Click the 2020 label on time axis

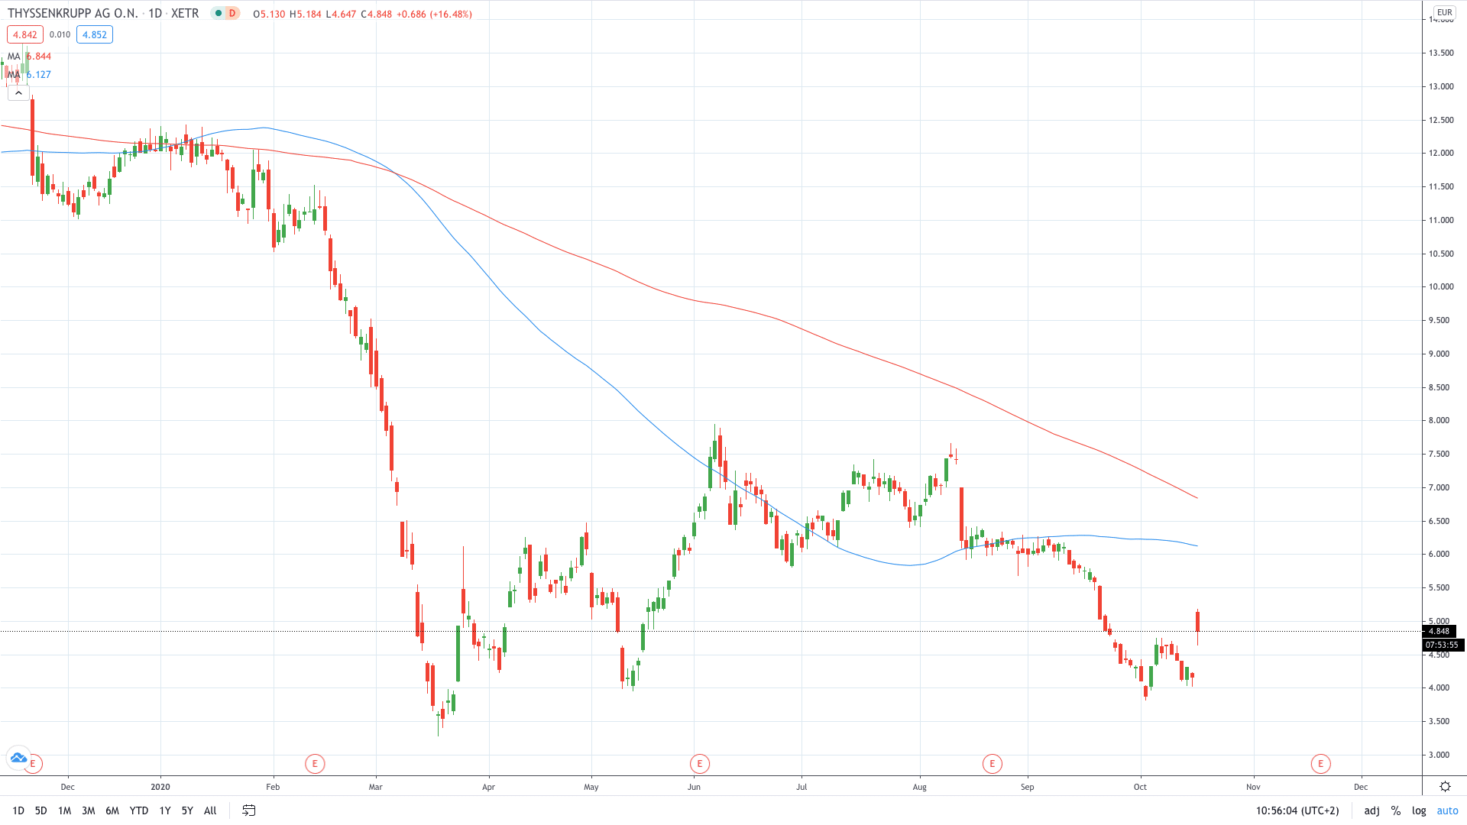click(x=160, y=787)
